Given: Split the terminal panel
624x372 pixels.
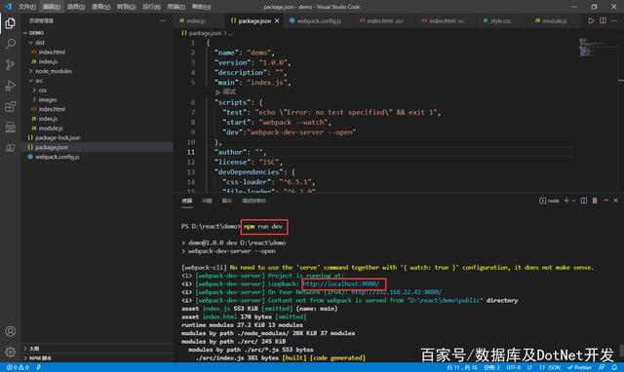Looking at the screenshot, I should (x=583, y=201).
